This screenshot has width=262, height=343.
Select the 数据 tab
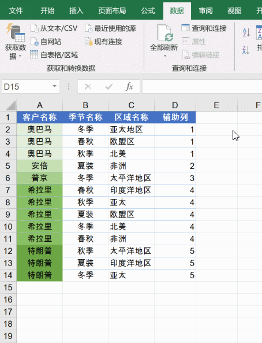177,10
